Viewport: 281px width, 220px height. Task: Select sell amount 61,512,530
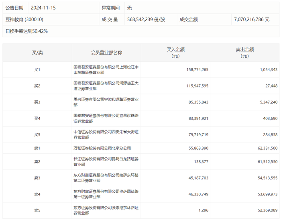pyautogui.click(x=268, y=162)
